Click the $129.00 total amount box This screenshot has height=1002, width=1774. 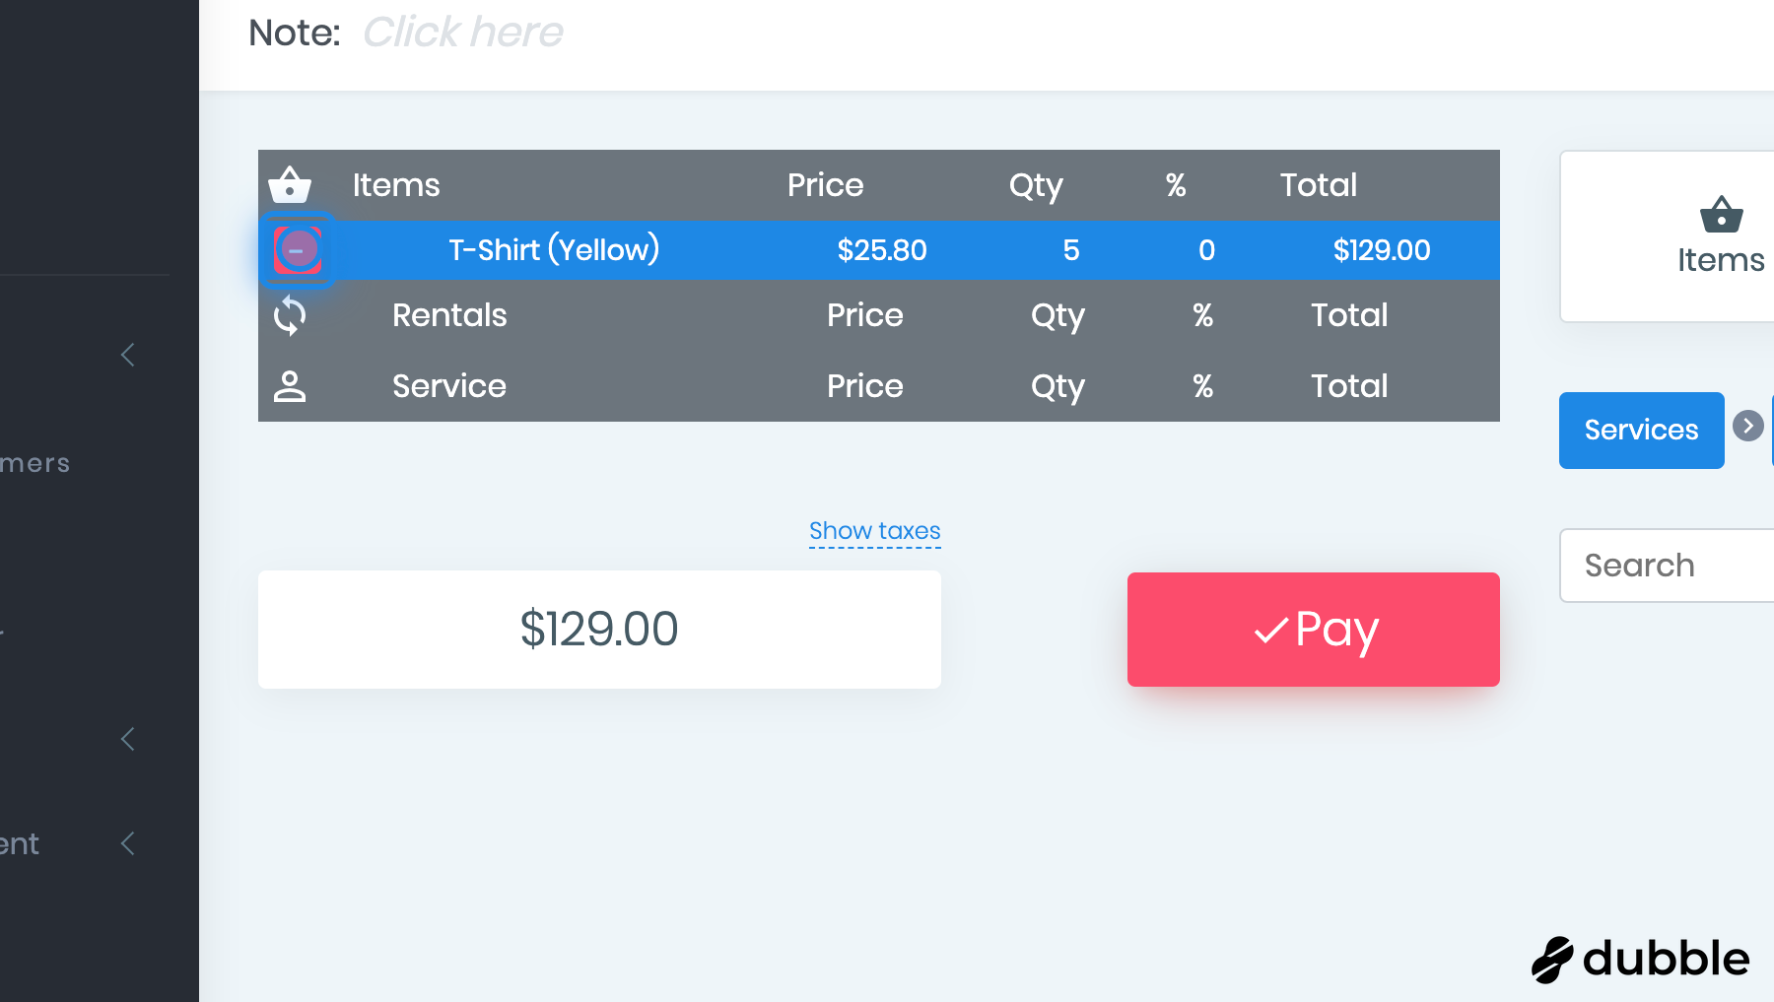[599, 629]
